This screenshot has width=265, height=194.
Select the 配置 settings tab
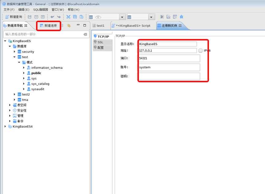[x=103, y=48]
